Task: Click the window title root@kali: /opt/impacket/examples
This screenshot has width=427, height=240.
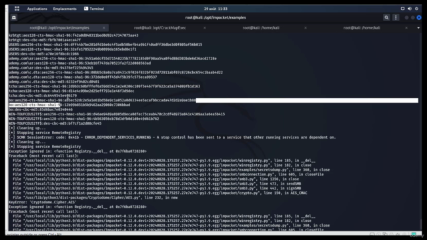Action: (216, 18)
